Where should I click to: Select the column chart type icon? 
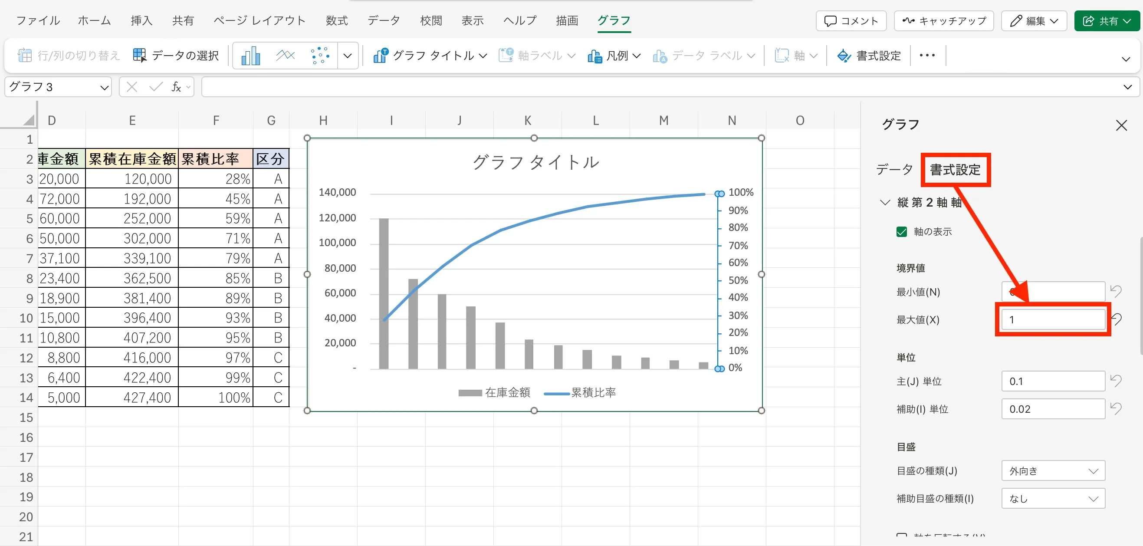[251, 56]
